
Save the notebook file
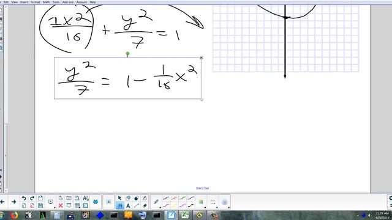[x=40, y=205]
